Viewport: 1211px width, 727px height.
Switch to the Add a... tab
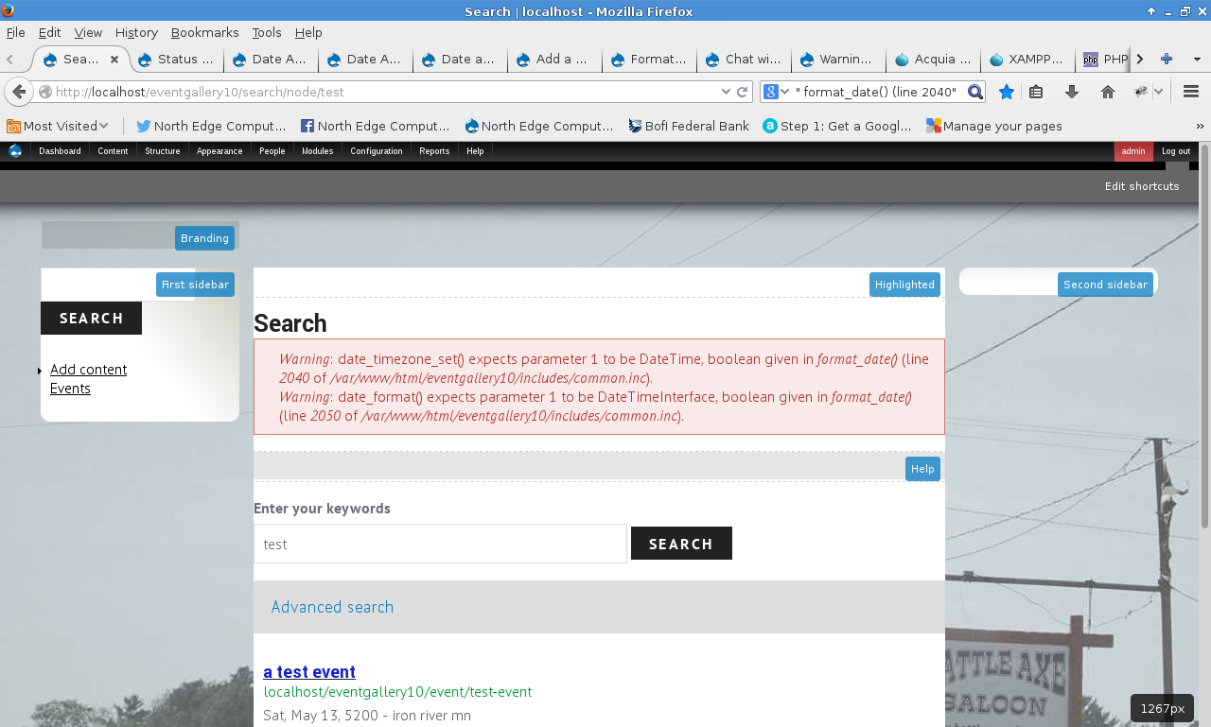(x=554, y=59)
